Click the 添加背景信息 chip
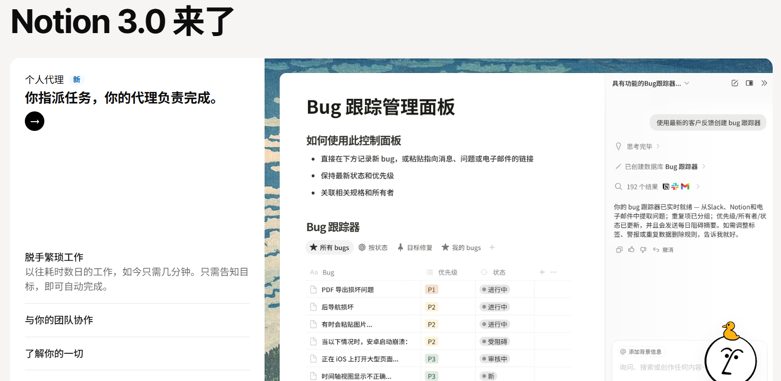 point(641,352)
